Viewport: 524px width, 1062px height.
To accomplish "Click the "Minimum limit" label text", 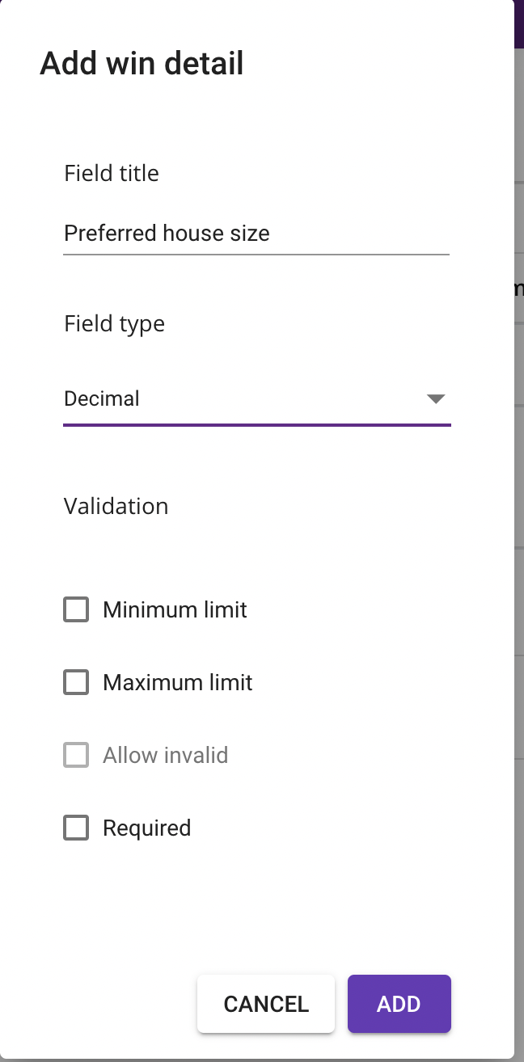I will (x=175, y=609).
